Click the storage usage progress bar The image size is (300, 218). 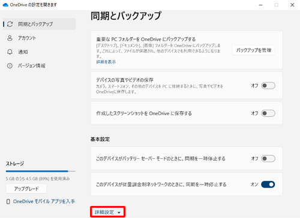point(40,171)
